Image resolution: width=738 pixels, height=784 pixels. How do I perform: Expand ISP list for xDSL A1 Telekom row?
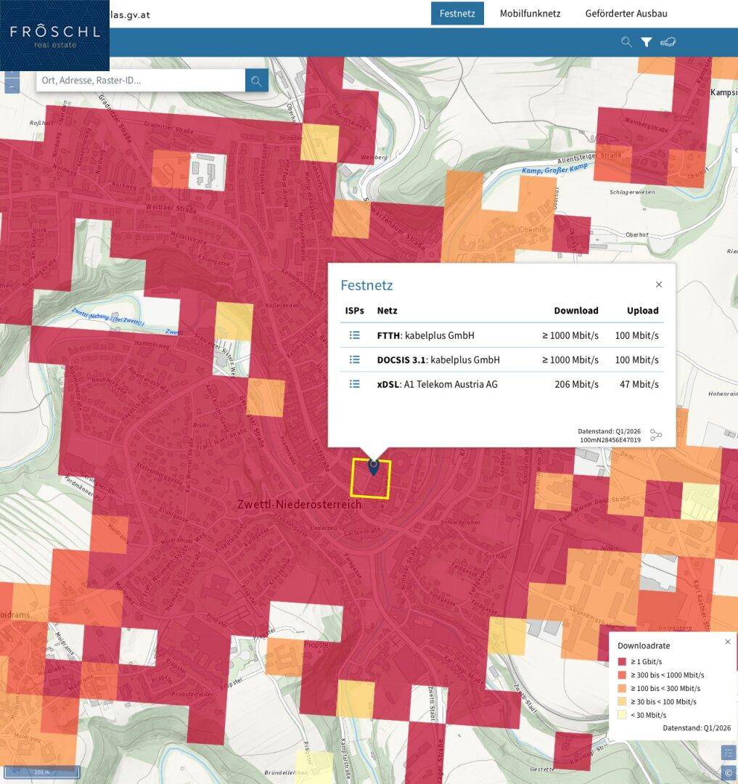(x=354, y=384)
